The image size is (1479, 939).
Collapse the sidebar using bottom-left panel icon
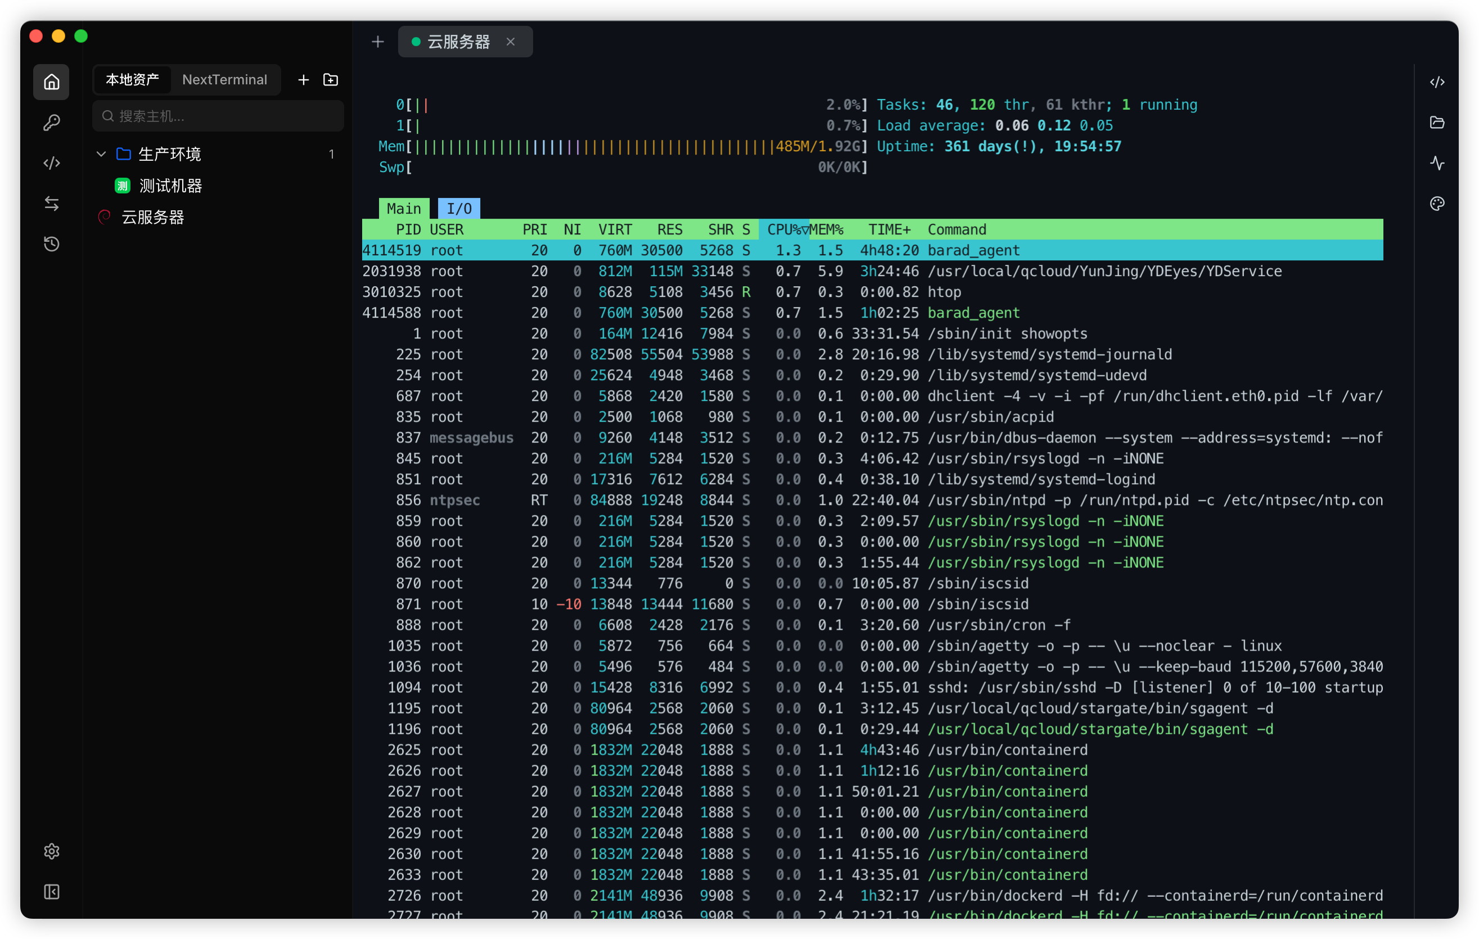(x=51, y=892)
